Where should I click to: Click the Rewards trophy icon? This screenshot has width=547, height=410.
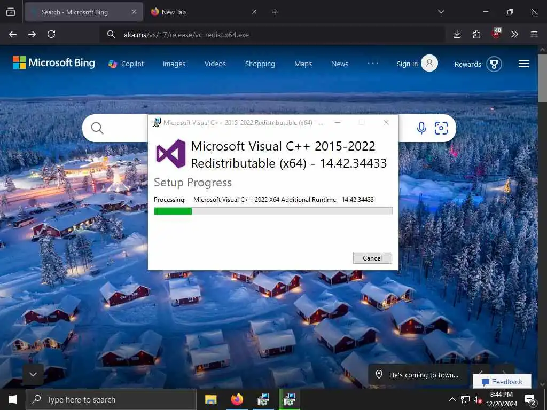tap(494, 64)
